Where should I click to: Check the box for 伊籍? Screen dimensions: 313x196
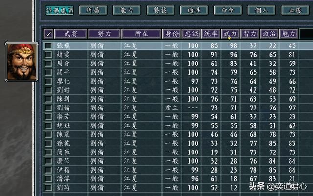48,170
